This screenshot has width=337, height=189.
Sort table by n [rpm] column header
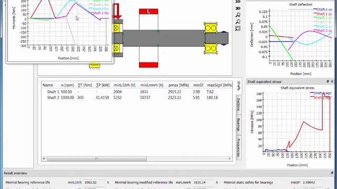coord(67,85)
